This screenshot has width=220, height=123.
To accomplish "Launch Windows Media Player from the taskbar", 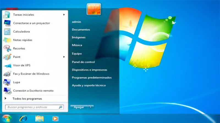I will pyautogui.click(x=56, y=119).
